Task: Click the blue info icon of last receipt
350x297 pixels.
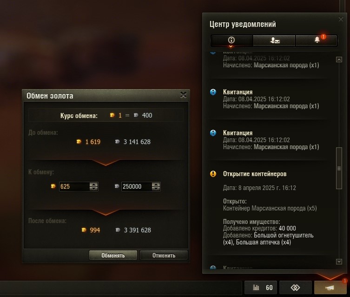Action: 213,133
